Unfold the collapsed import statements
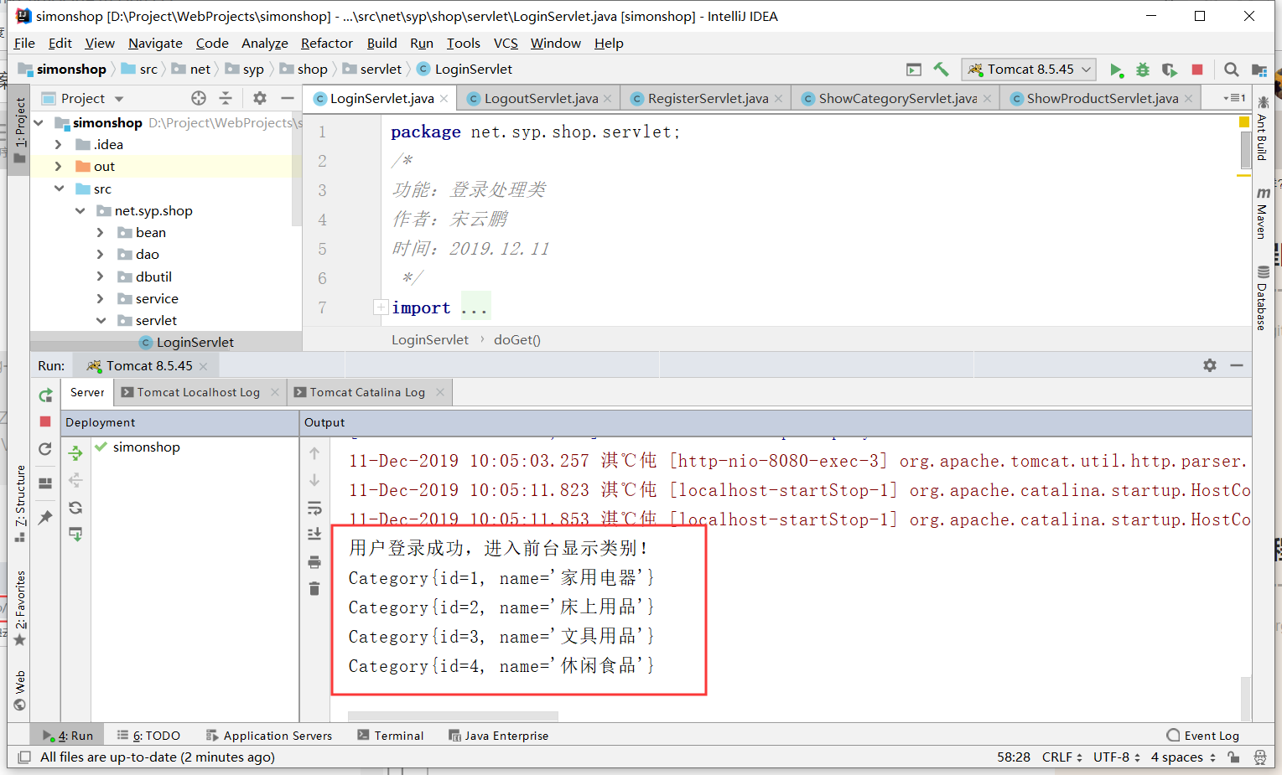Image resolution: width=1282 pixels, height=775 pixels. (x=381, y=307)
